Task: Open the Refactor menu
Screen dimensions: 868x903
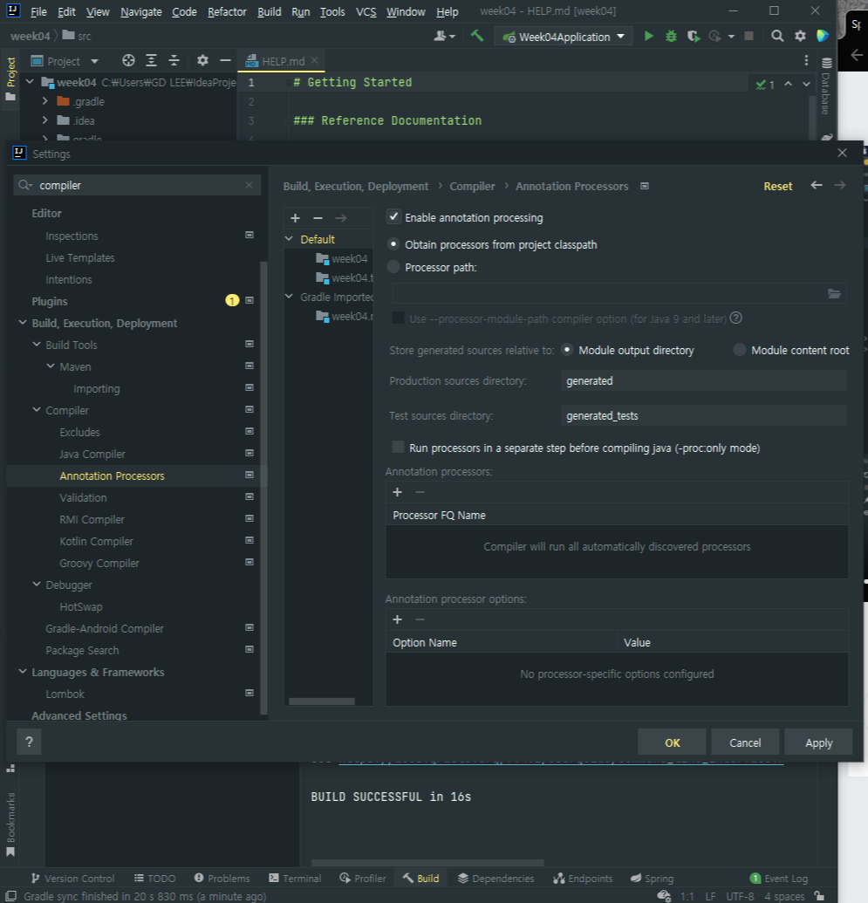Action: [227, 11]
